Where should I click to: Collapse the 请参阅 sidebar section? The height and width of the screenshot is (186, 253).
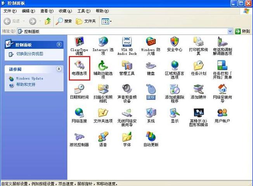(x=59, y=69)
